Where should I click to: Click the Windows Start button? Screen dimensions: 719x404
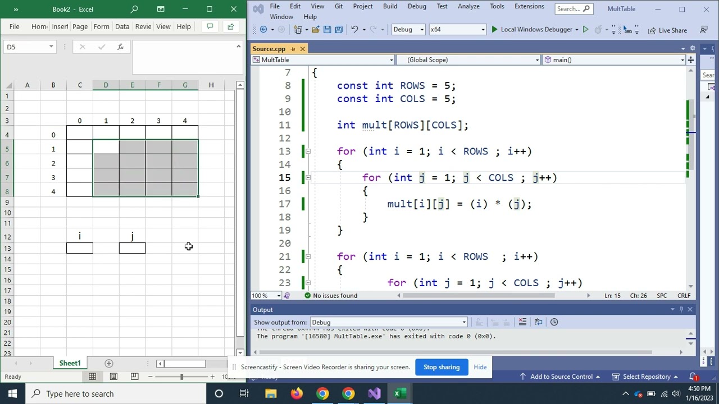pyautogui.click(x=12, y=393)
